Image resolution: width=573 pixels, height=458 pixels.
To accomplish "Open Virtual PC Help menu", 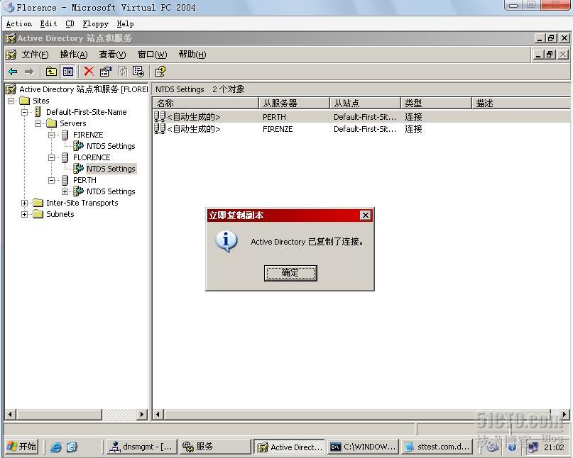I will tap(126, 23).
